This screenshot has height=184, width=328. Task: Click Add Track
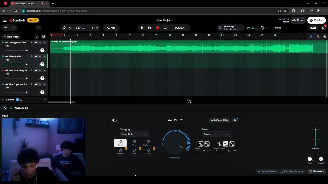tap(11, 37)
